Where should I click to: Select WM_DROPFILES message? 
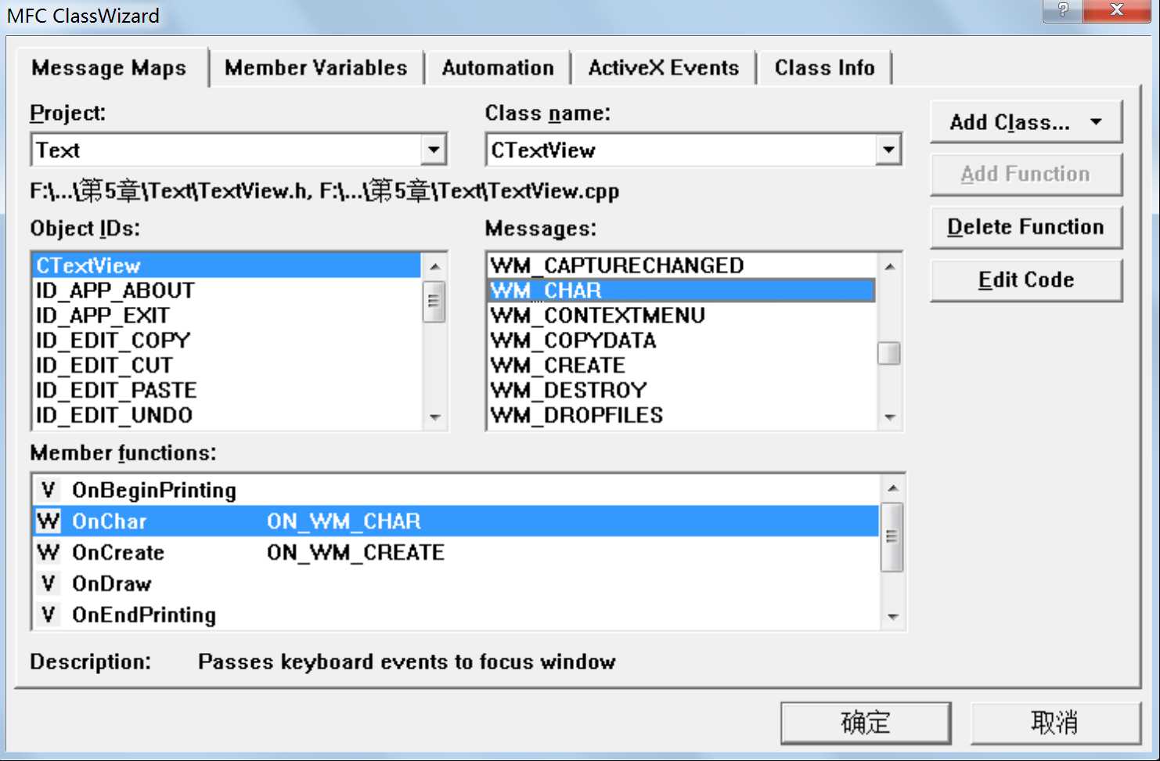[x=682, y=416]
